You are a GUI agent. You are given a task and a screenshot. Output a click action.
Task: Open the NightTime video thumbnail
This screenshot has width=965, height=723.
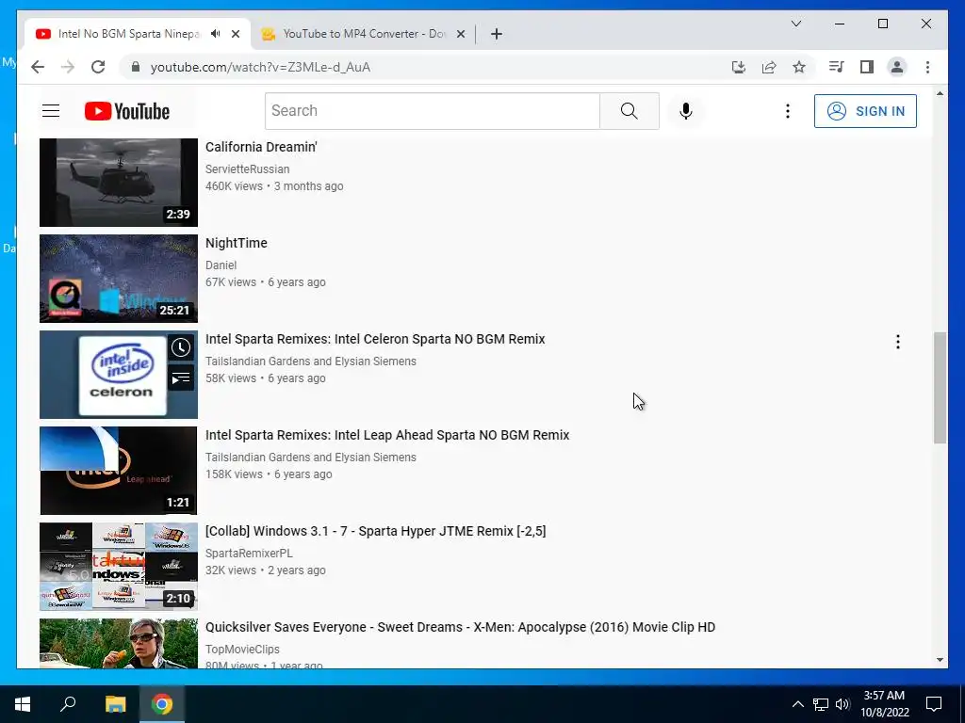pos(119,279)
